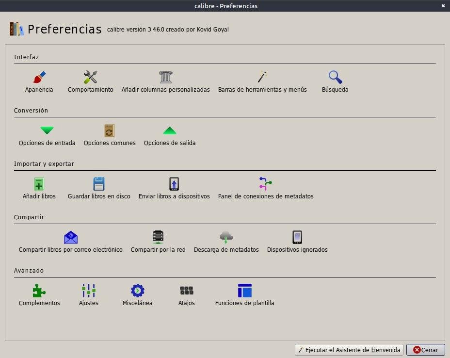
Task: Open Opciones de entrada down-arrow icon
Action: [x=47, y=130]
